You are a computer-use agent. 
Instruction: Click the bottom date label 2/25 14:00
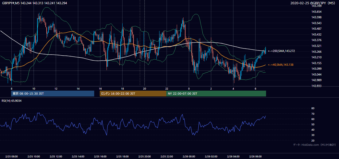[x=78, y=157]
